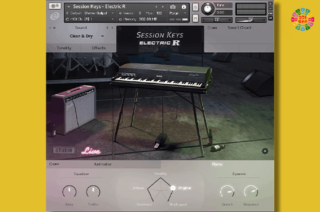Click the e-instruments logo
The width and height of the screenshot is (320, 212).
pyautogui.click(x=54, y=16)
